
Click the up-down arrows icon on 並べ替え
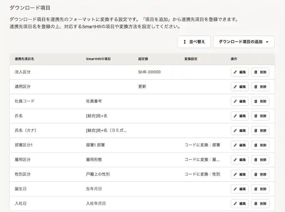point(184,42)
